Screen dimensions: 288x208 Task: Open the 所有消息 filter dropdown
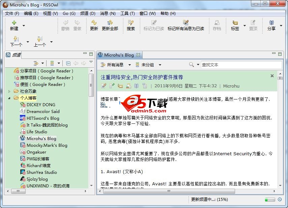129,65
